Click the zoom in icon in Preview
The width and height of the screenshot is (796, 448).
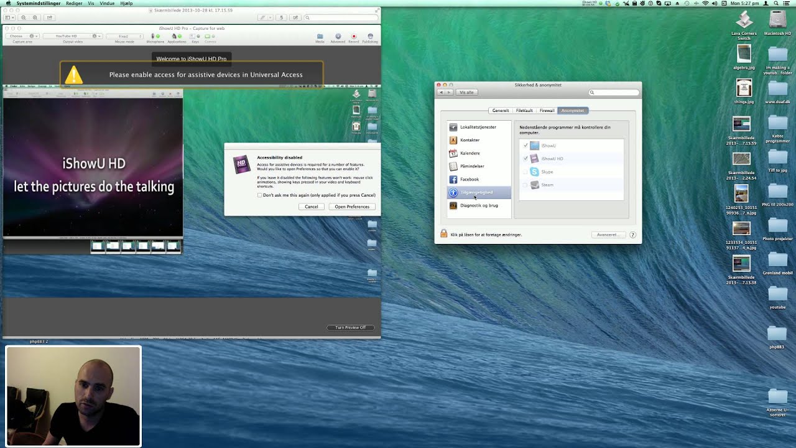point(35,17)
